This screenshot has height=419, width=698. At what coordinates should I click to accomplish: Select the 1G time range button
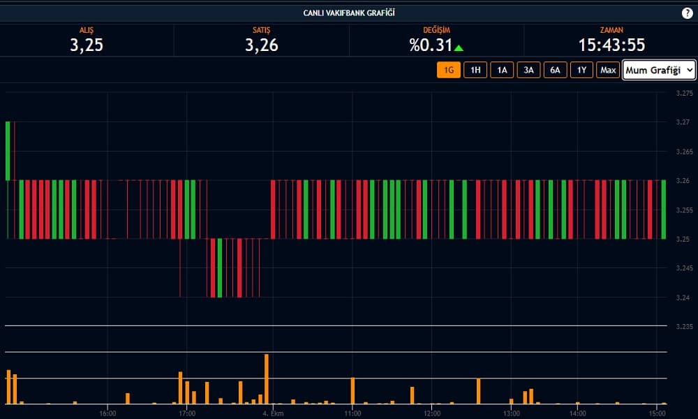pos(449,70)
